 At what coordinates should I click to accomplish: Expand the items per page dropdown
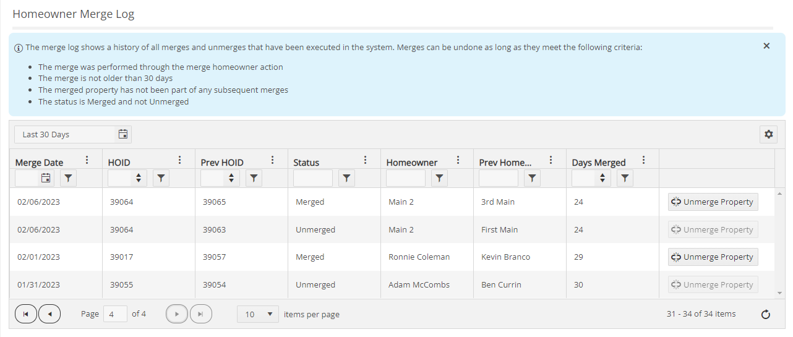coord(257,314)
